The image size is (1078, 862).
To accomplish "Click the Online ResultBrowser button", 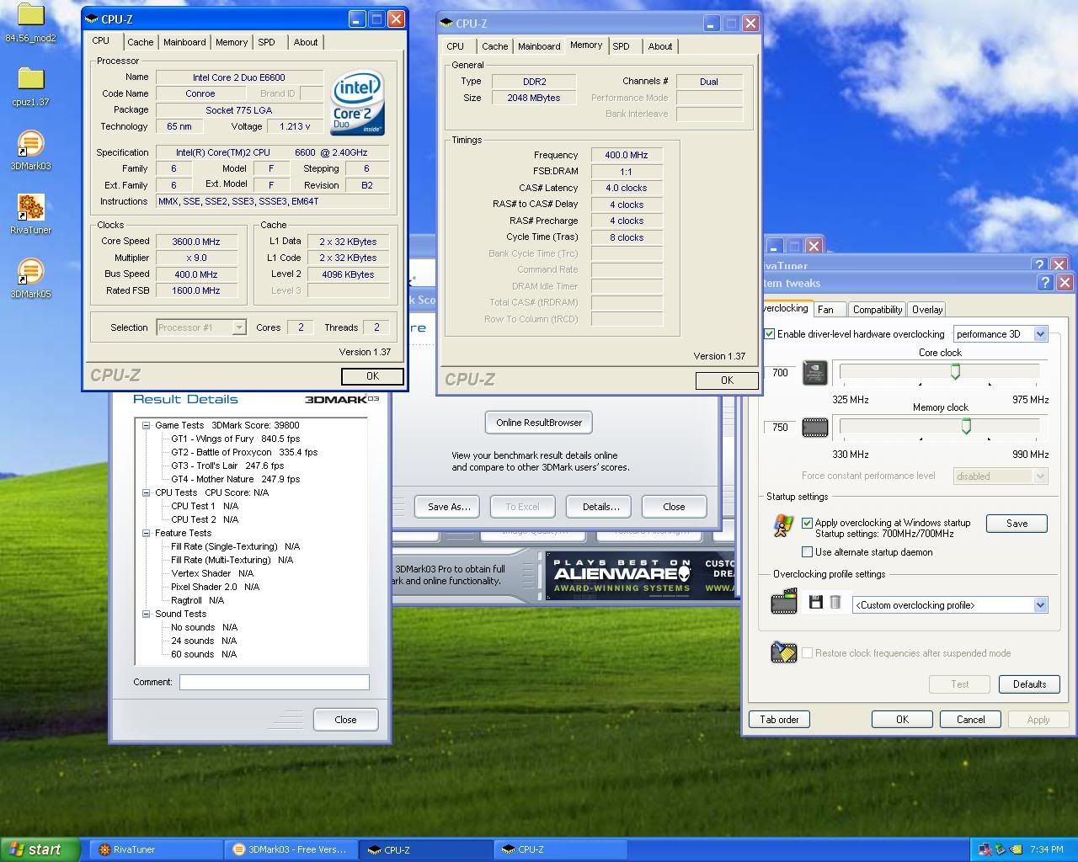I will (x=539, y=423).
